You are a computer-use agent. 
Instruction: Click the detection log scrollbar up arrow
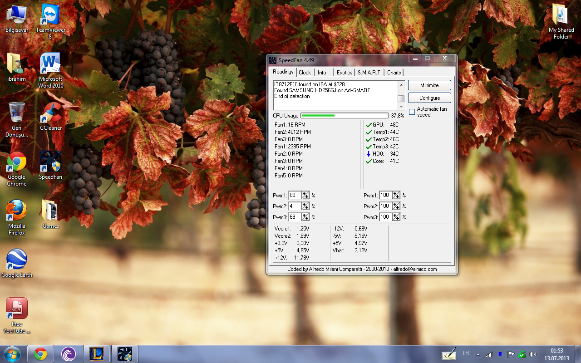click(x=401, y=84)
